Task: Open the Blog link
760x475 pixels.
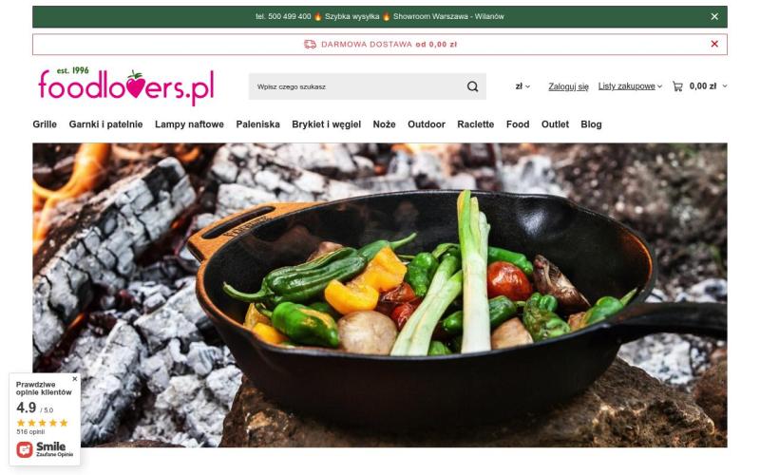Action: (591, 124)
